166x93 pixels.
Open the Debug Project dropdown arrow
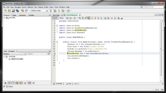click(x=65, y=11)
